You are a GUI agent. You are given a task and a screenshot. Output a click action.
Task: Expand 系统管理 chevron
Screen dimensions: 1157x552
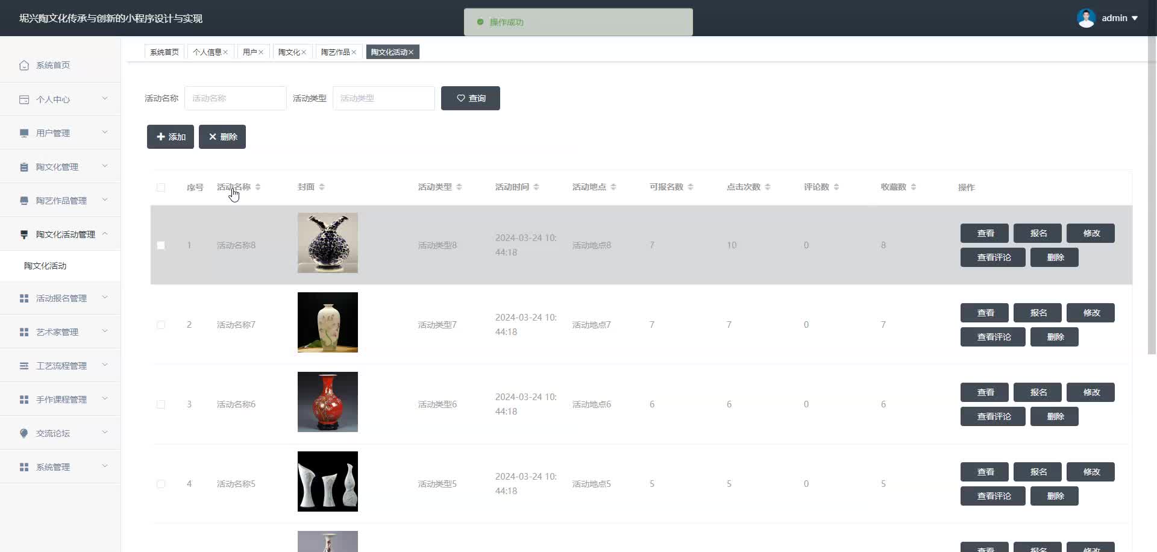pyautogui.click(x=105, y=466)
